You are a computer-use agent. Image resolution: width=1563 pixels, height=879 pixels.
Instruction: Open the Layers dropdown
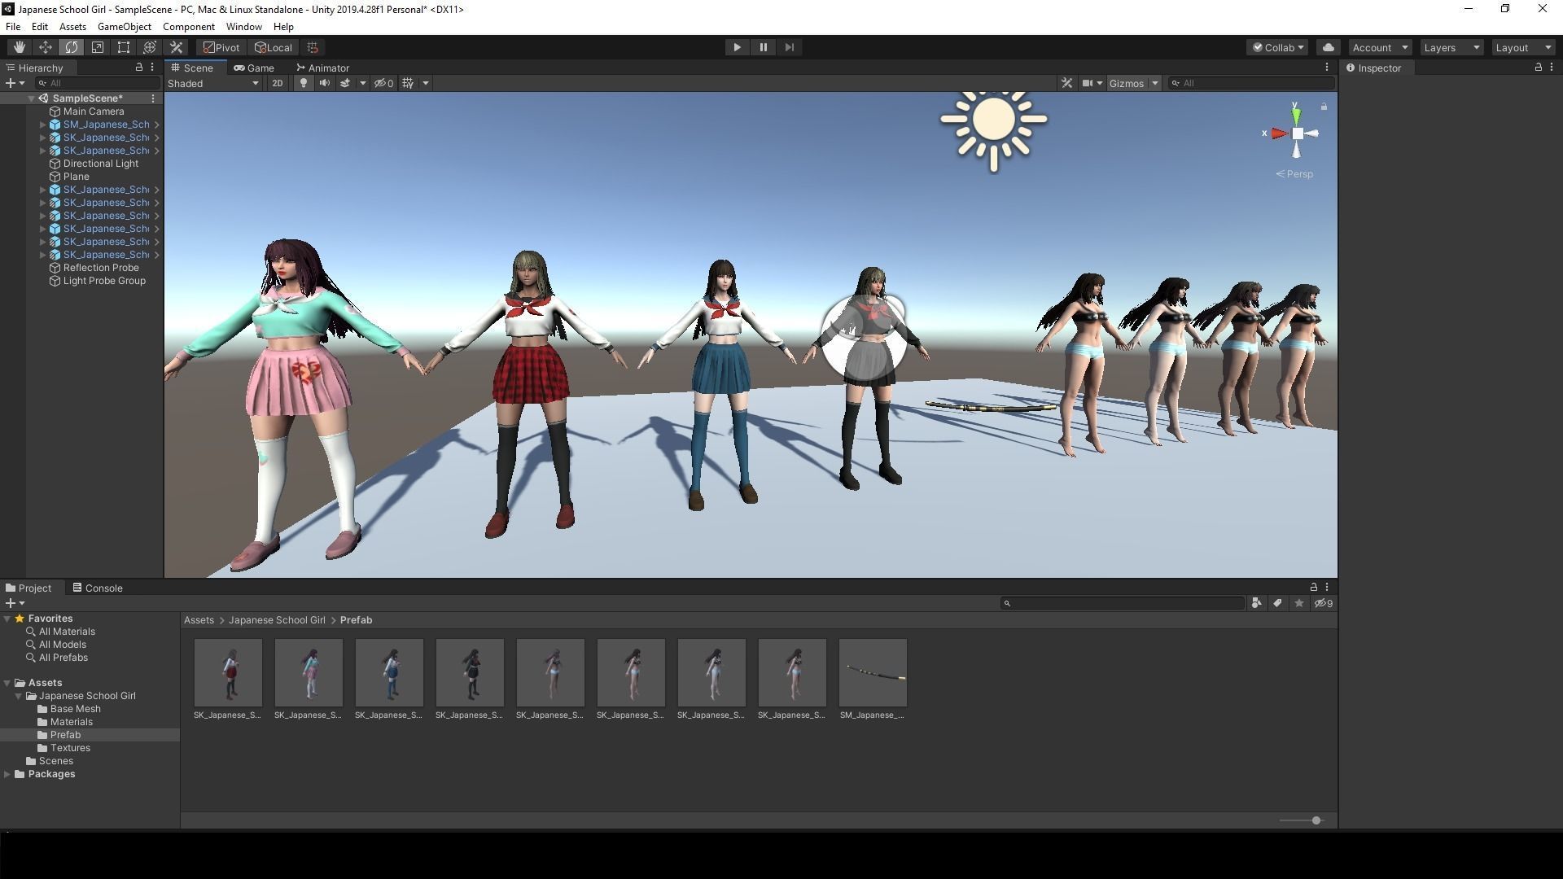1451,47
